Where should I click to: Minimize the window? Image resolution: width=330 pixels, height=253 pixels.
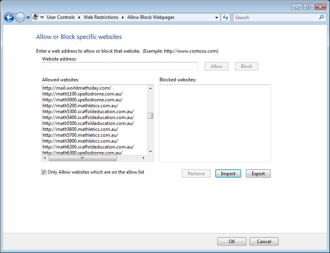297,7
